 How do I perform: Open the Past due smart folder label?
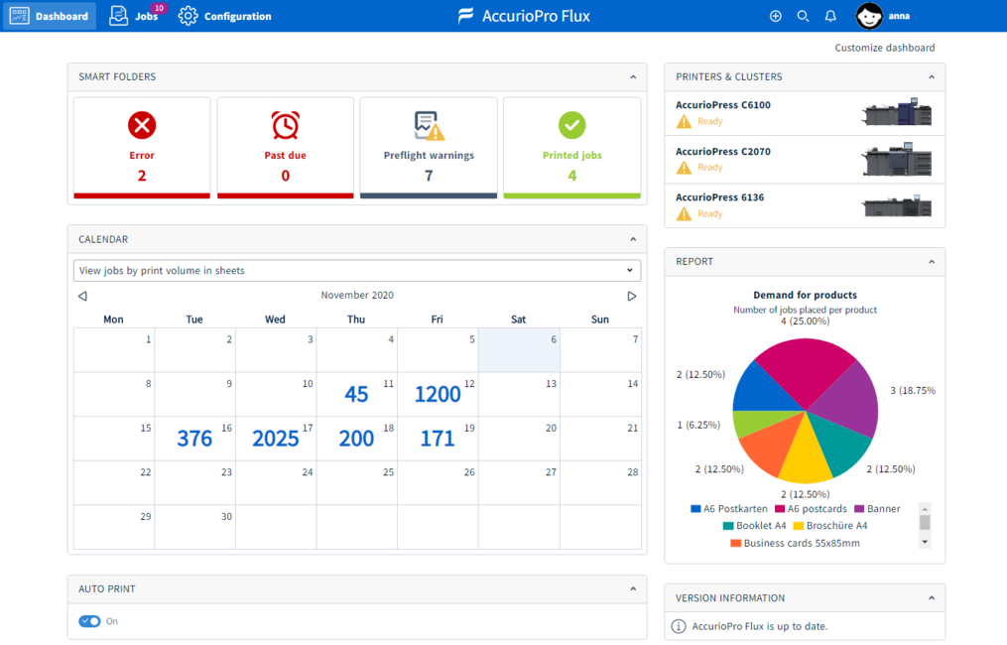pyautogui.click(x=285, y=156)
